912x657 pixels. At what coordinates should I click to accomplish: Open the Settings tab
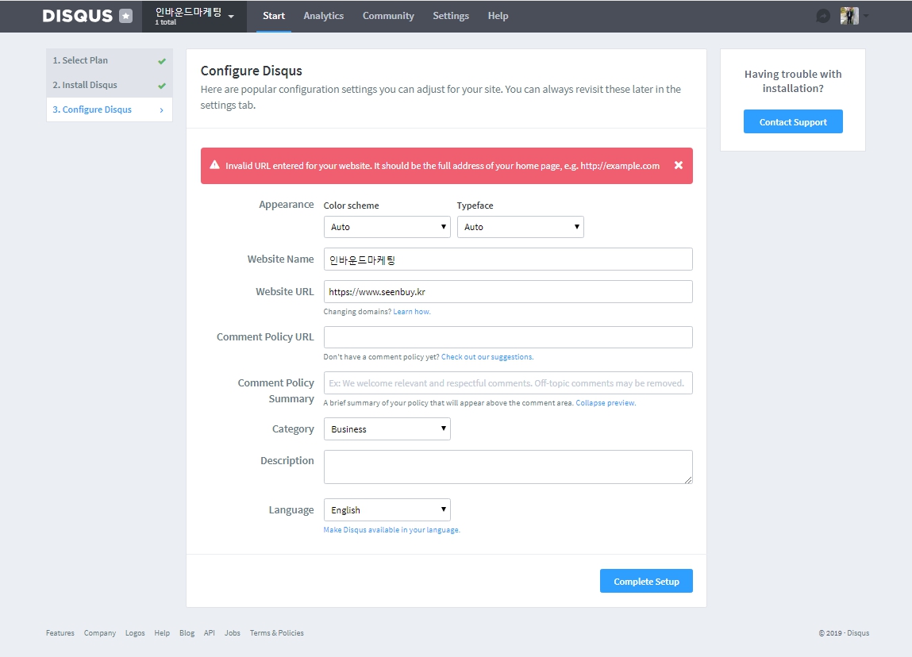(451, 16)
